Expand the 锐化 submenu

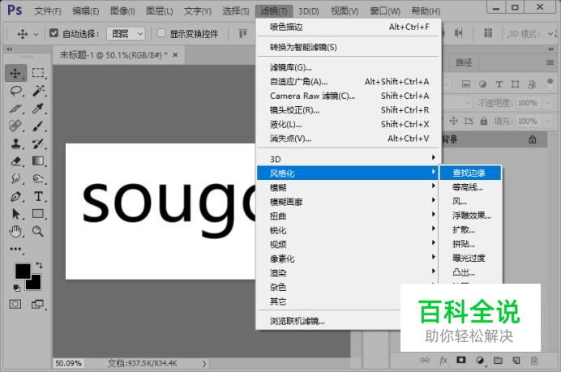click(349, 230)
